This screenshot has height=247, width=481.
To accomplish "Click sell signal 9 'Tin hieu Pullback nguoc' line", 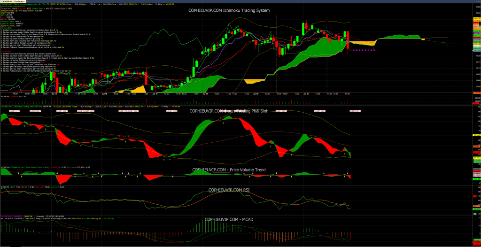I will pos(36,71).
